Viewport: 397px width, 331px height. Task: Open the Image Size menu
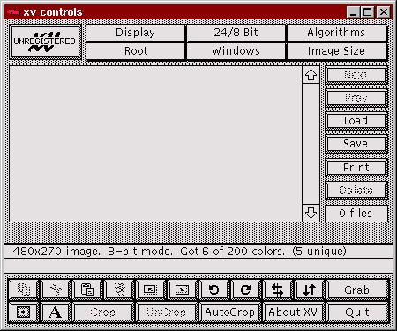(x=336, y=51)
